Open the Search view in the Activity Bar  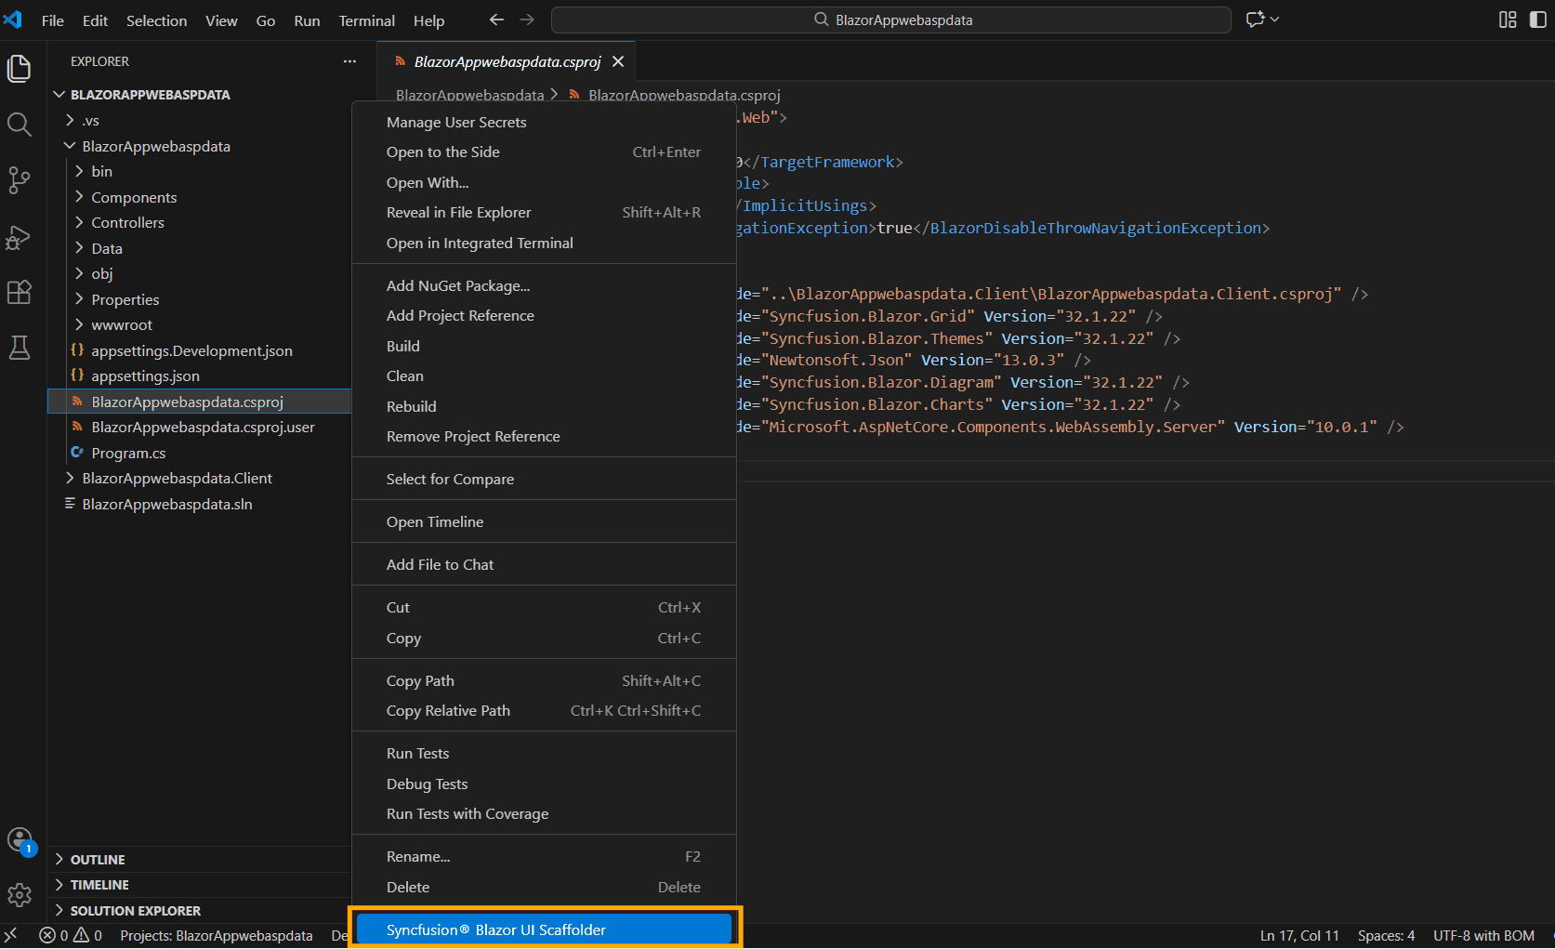(19, 124)
